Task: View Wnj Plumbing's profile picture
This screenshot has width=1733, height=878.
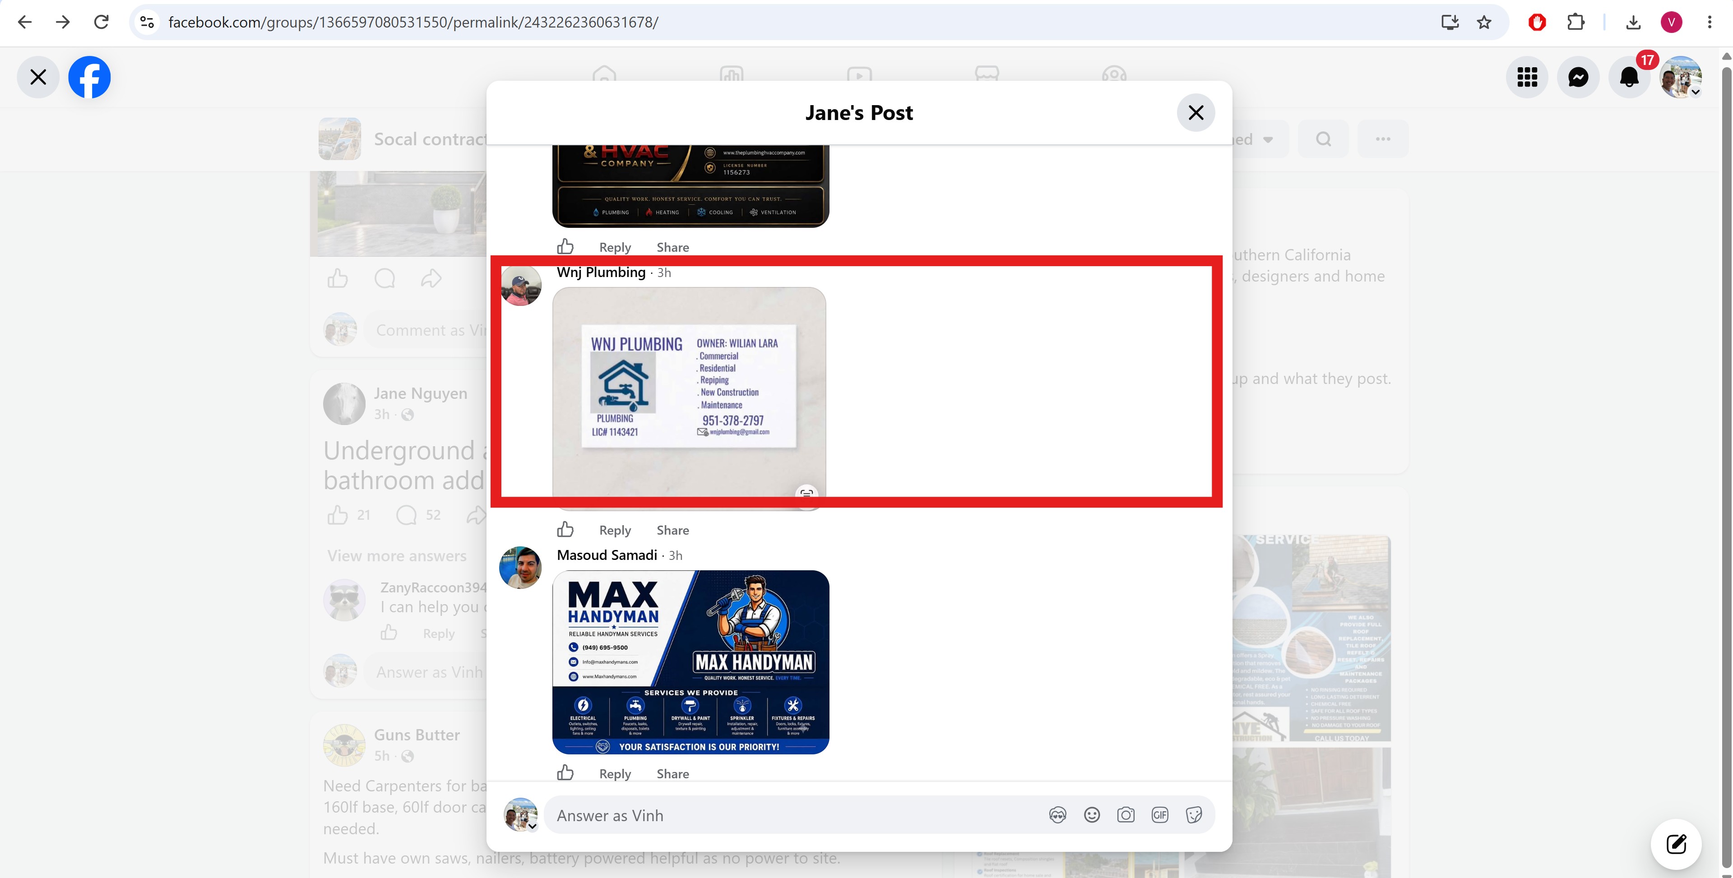Action: pos(521,285)
